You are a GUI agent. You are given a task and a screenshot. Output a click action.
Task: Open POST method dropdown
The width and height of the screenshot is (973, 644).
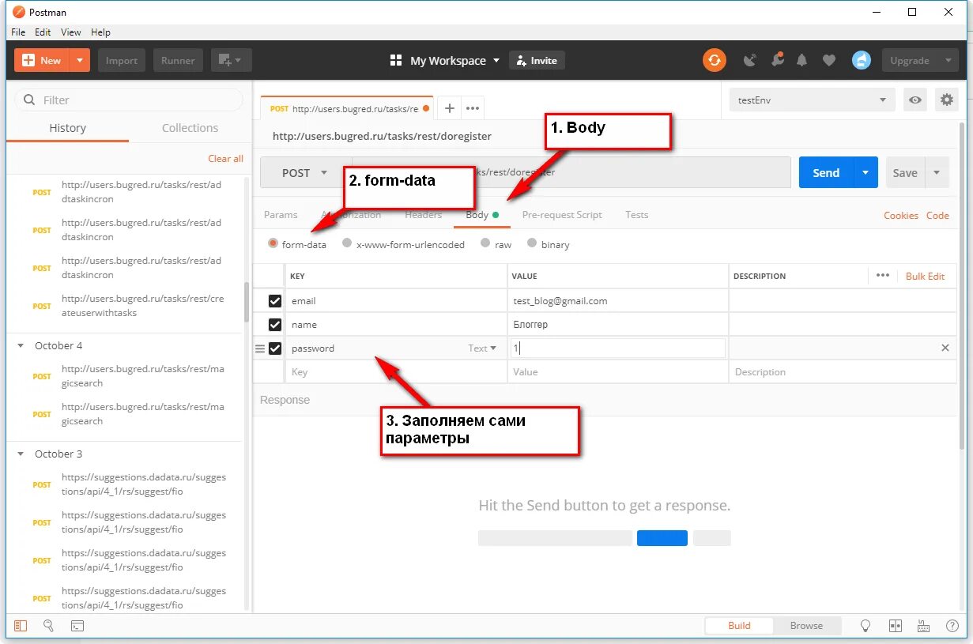(x=305, y=172)
